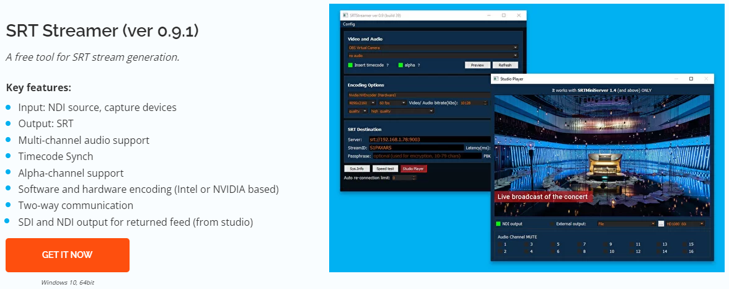Open the Nvidia NVEncoder encoder dropdown
The image size is (729, 289).
pos(419,95)
